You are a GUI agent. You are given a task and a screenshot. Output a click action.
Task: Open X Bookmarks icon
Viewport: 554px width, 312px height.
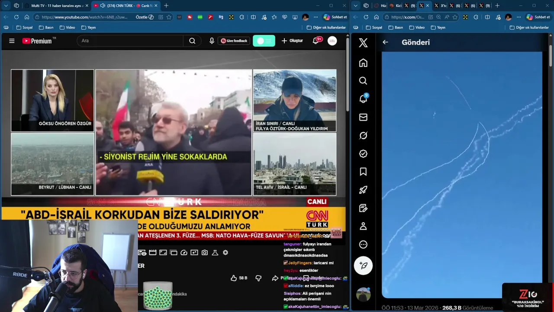pyautogui.click(x=363, y=172)
